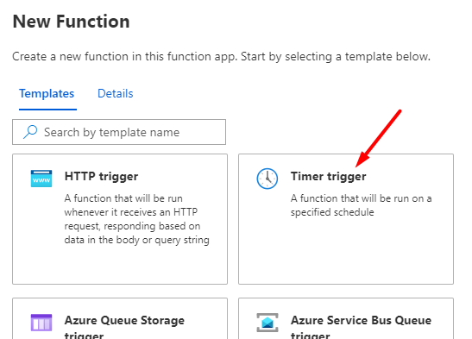
Task: Click empty area of HTTP trigger card
Action: (x=120, y=265)
